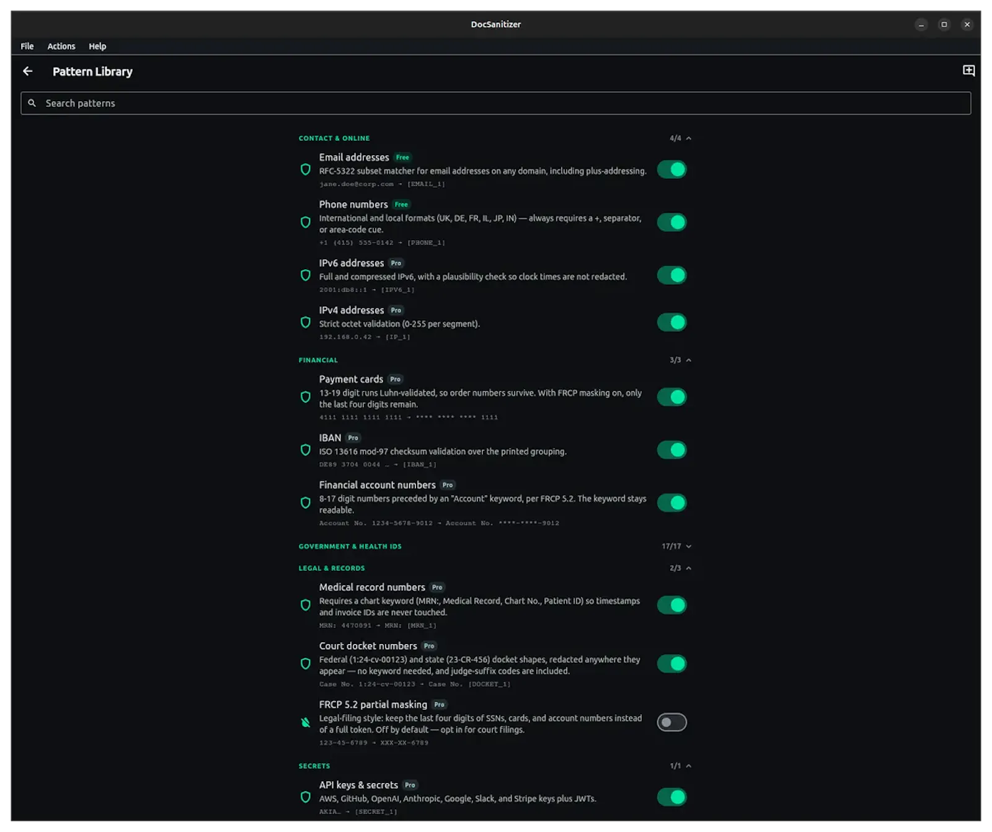The image size is (992, 832).
Task: Collapse the Contact & Online section chevron
Action: [688, 138]
